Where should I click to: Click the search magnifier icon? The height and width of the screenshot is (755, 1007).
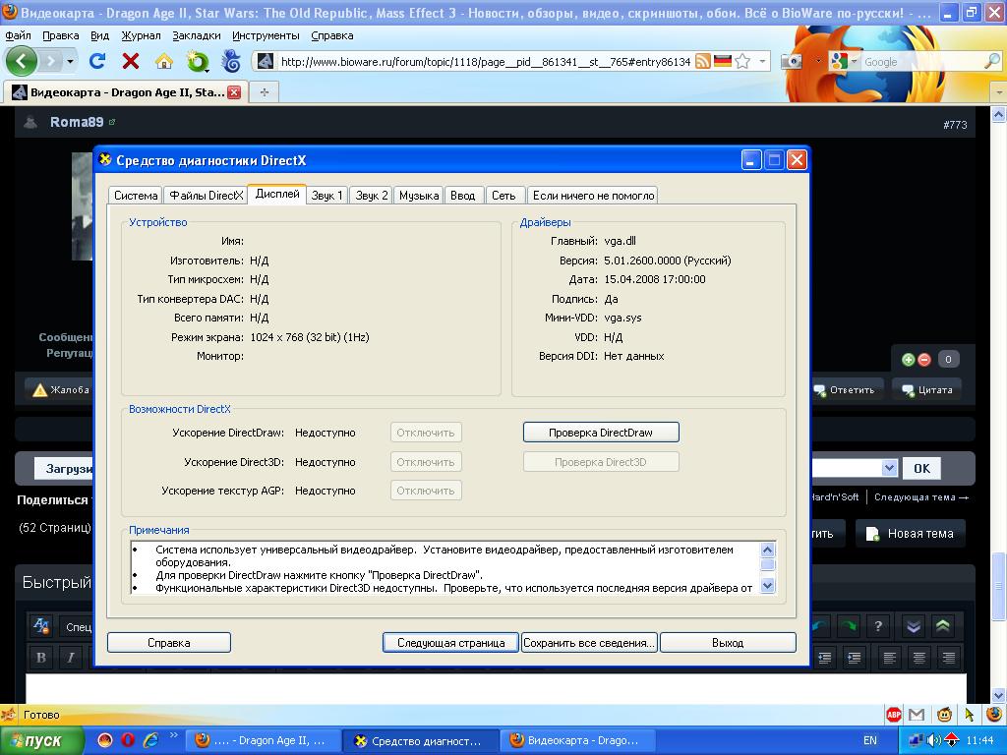[x=992, y=62]
